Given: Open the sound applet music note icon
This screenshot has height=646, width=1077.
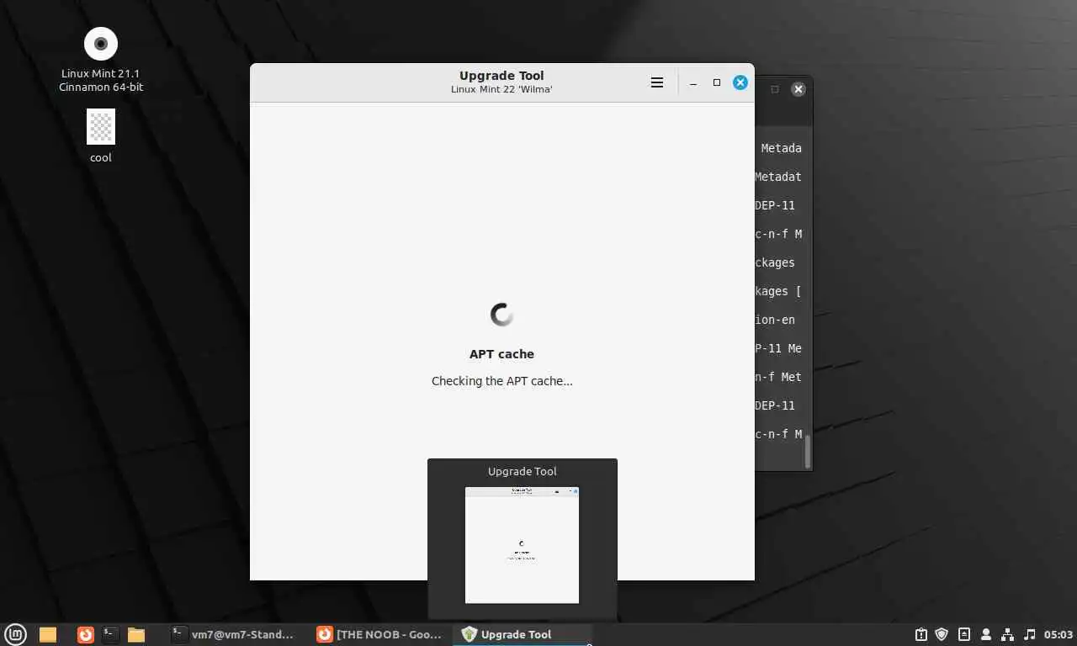Looking at the screenshot, I should tap(1030, 634).
